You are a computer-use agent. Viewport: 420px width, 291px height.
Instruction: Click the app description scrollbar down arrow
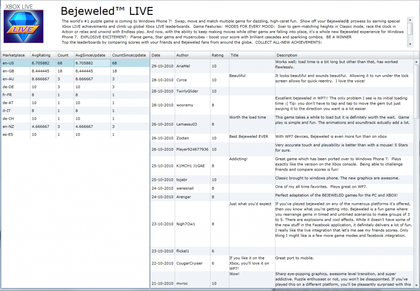pyautogui.click(x=410, y=44)
